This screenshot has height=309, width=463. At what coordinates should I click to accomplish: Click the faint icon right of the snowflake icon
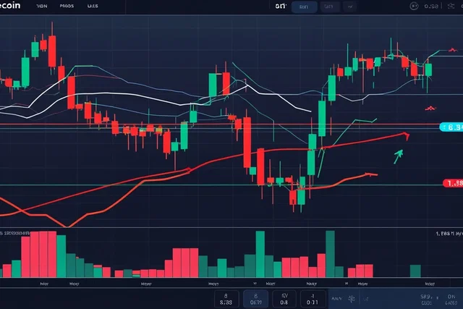366,300
